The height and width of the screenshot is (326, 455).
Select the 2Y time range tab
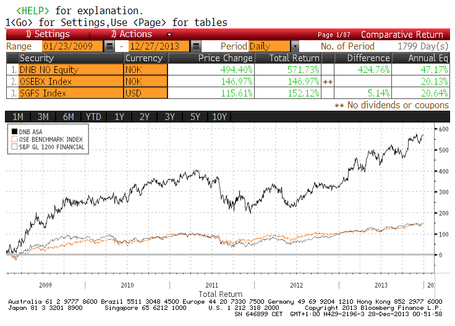click(144, 117)
